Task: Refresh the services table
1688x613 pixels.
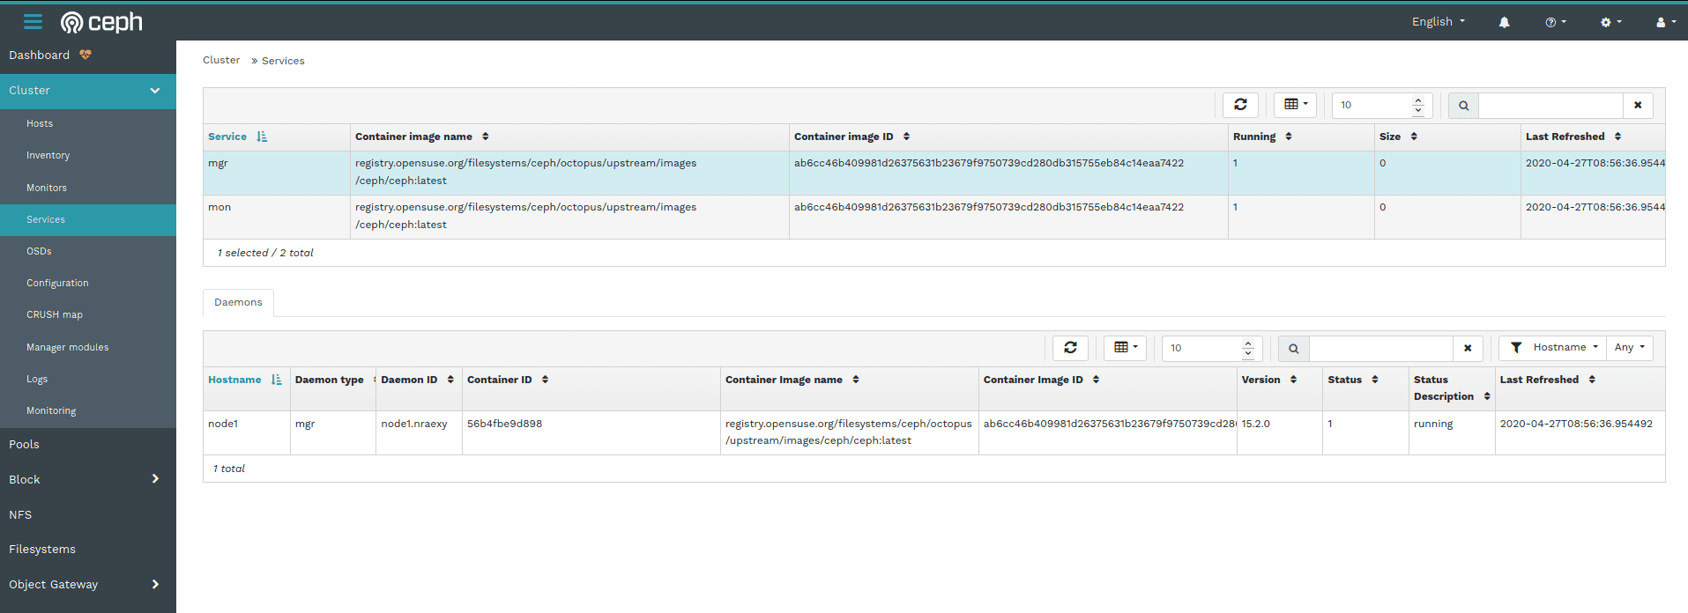Action: click(x=1240, y=105)
